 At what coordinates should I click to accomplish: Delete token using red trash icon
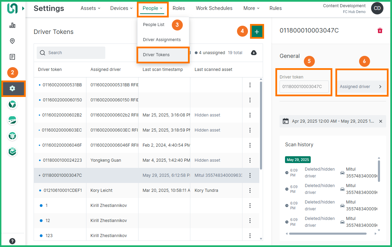tap(380, 31)
